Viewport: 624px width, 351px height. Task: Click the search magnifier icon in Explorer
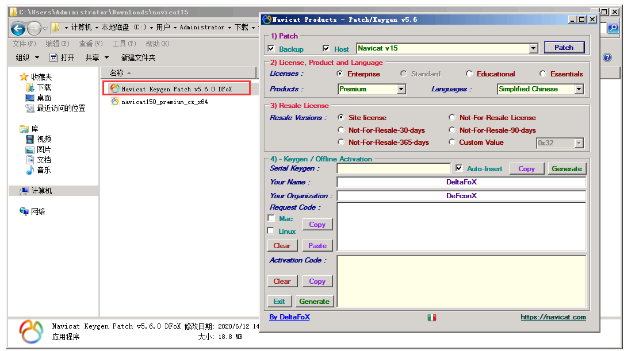[613, 28]
